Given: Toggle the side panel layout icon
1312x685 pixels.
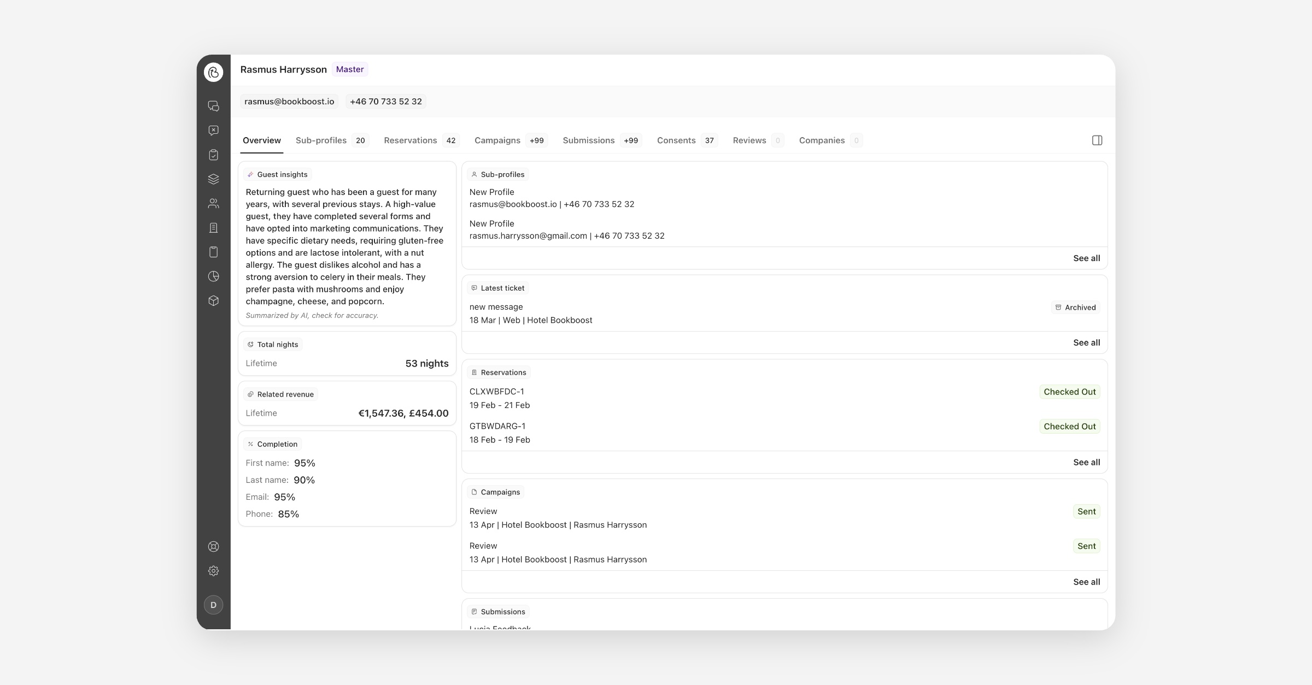Looking at the screenshot, I should click(1097, 140).
